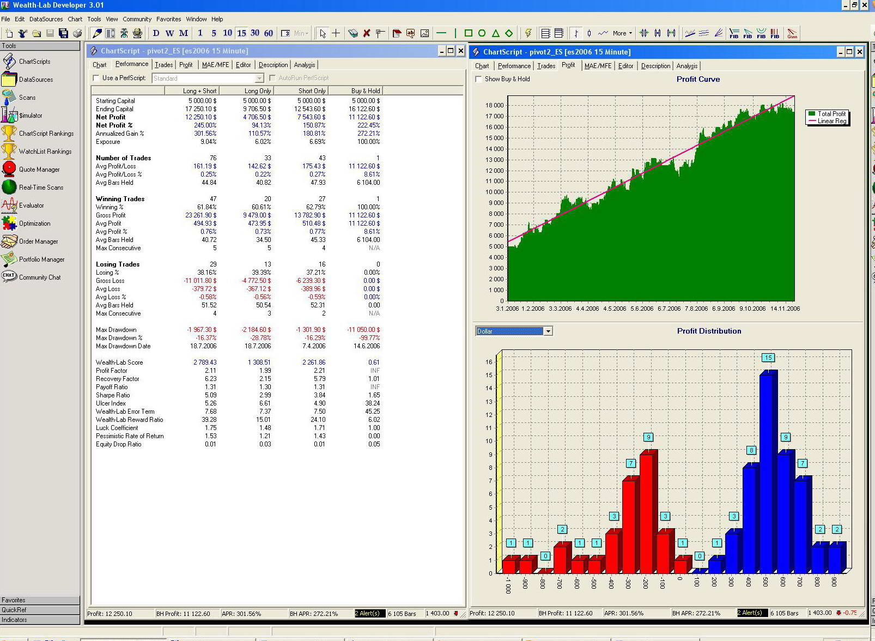
Task: Open the Standard PerfScript dropdown
Action: coord(259,78)
